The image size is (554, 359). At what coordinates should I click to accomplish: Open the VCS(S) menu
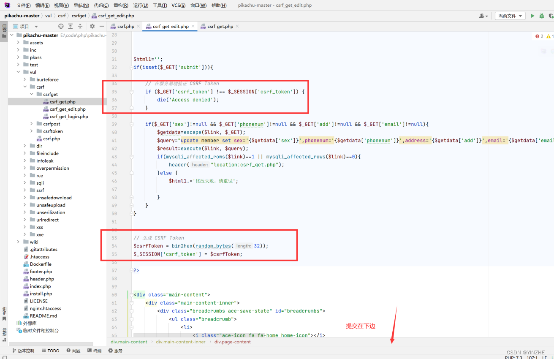pos(178,5)
